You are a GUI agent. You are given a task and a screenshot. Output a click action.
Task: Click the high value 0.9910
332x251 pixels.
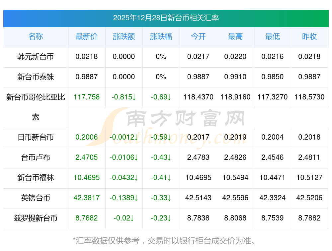click(235, 77)
